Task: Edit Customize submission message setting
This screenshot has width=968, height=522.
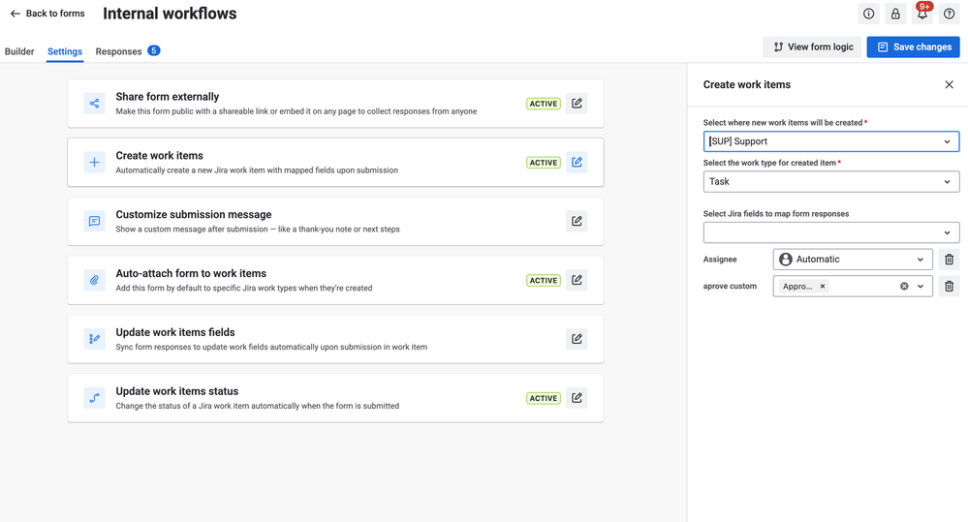Action: 577,221
